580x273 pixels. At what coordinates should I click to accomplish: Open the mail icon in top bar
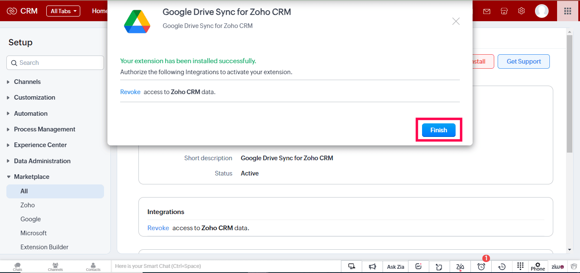(487, 11)
